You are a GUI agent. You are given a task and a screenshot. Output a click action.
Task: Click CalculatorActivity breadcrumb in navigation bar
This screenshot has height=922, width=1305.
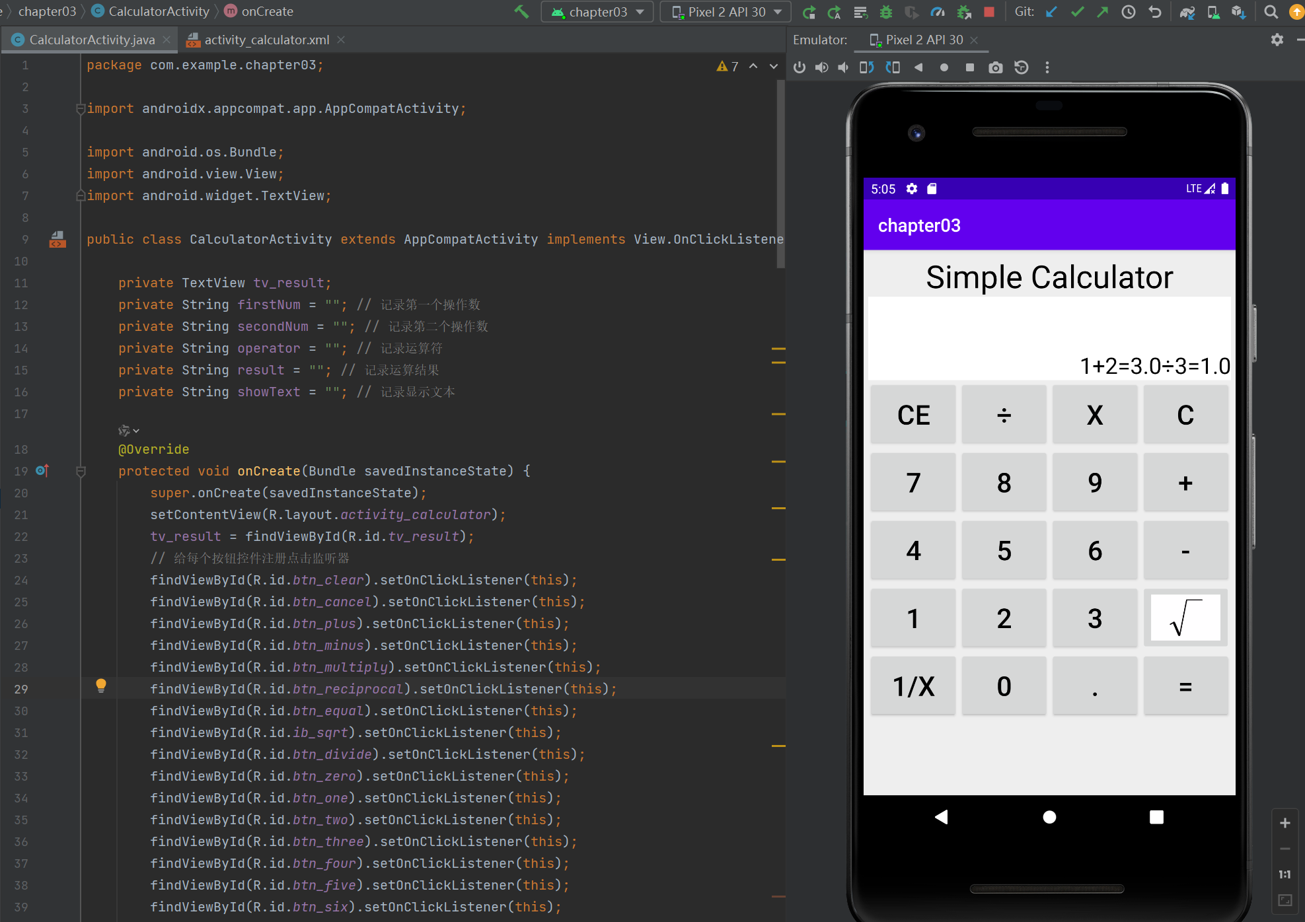coord(151,11)
